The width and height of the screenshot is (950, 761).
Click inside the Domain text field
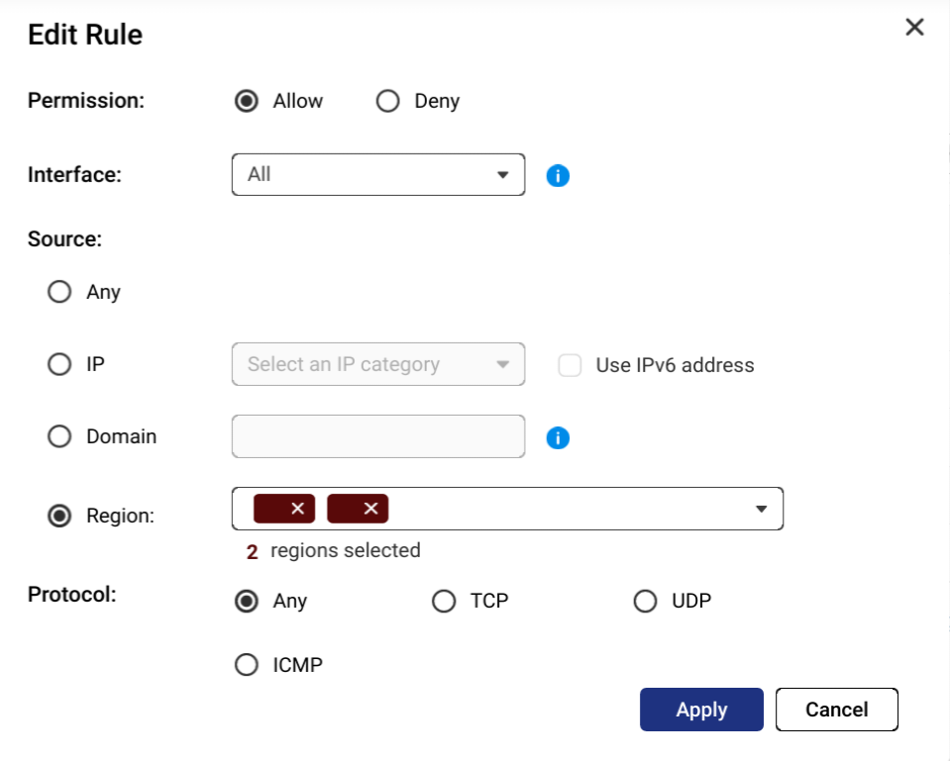377,436
